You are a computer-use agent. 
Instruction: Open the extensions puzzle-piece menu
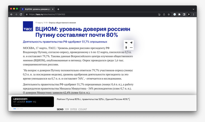click(179, 15)
